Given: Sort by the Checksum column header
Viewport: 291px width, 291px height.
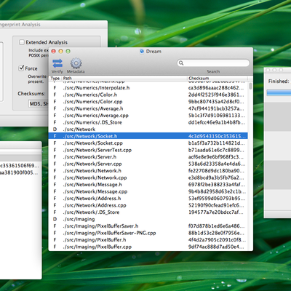Looking at the screenshot, I should click(218, 79).
